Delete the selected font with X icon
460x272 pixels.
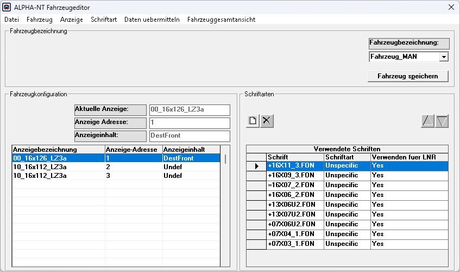click(267, 121)
